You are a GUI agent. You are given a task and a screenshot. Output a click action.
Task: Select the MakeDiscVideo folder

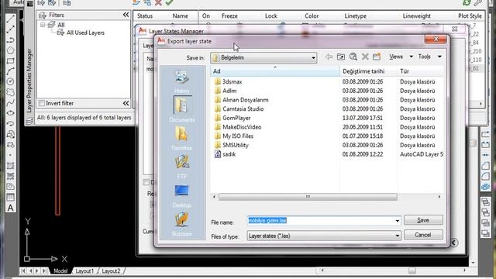[242, 127]
